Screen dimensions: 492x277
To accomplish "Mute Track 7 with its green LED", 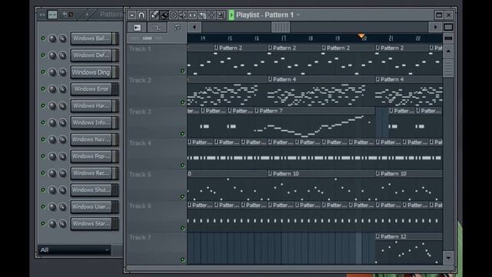I will [x=183, y=260].
